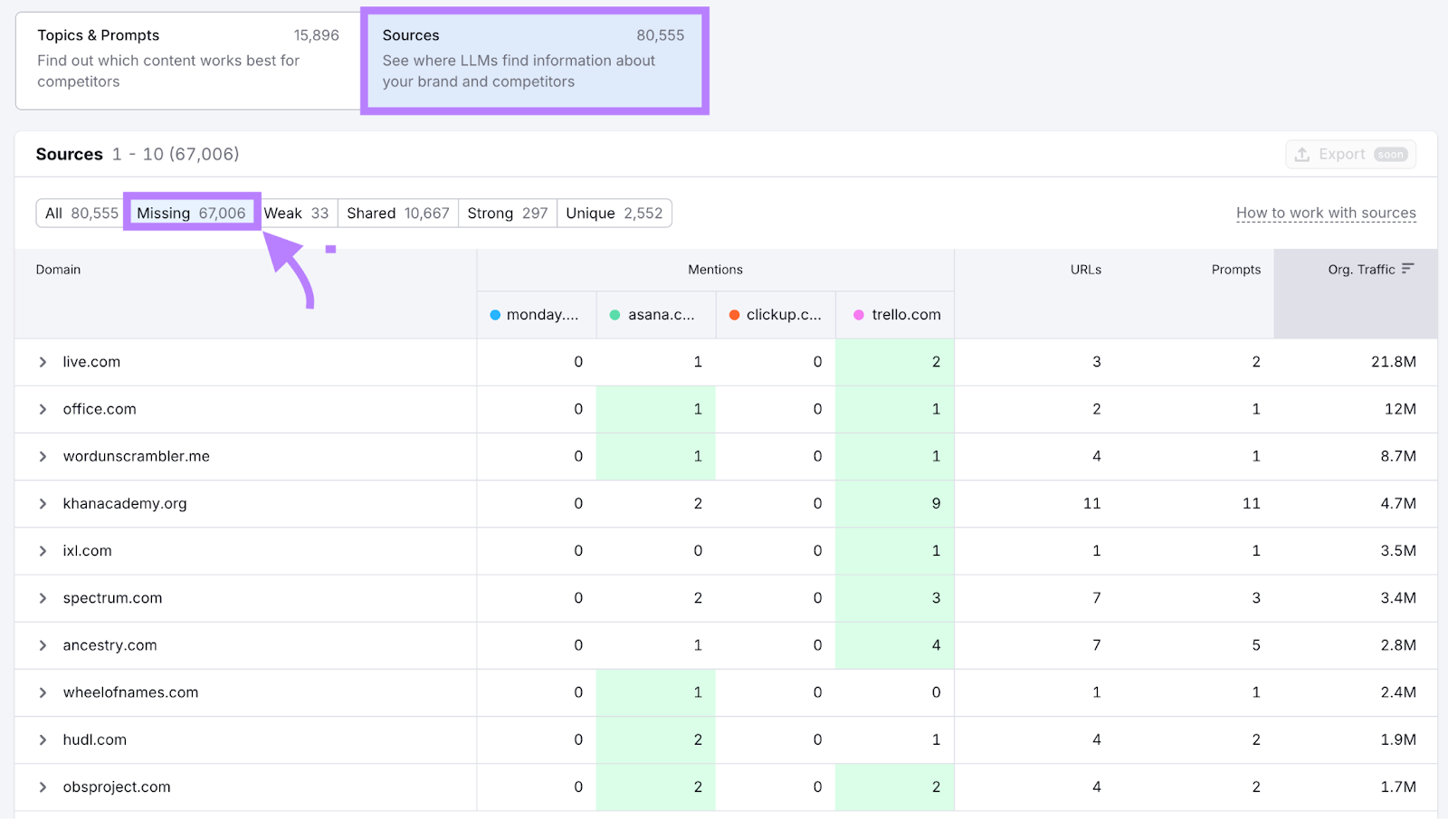Select the Unique sources filter
Viewport: 1448px width, 819px height.
(614, 213)
